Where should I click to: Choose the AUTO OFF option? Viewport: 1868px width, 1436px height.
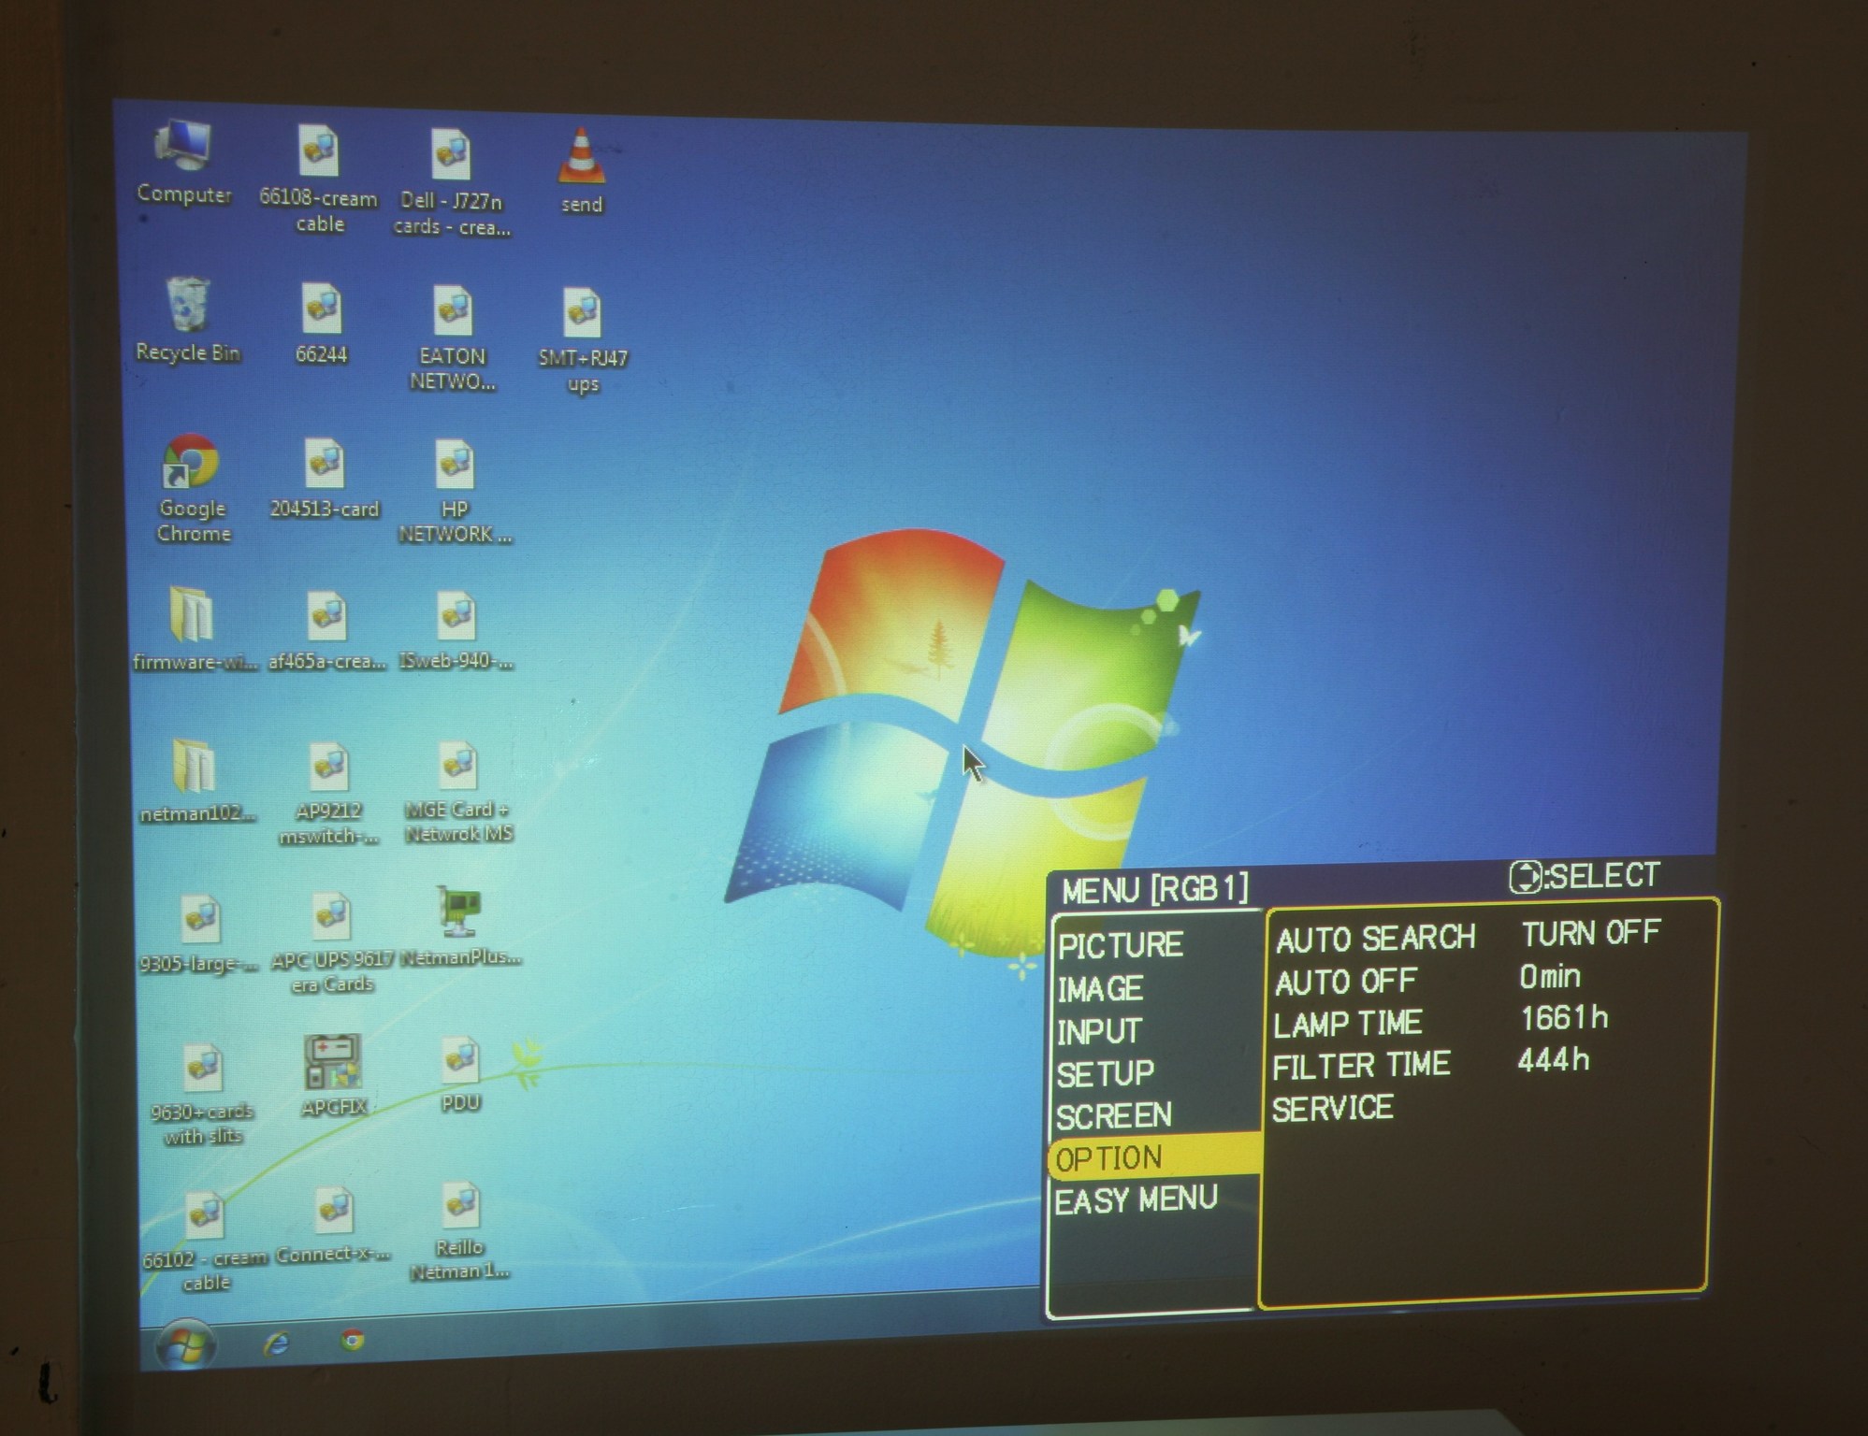point(1346,982)
